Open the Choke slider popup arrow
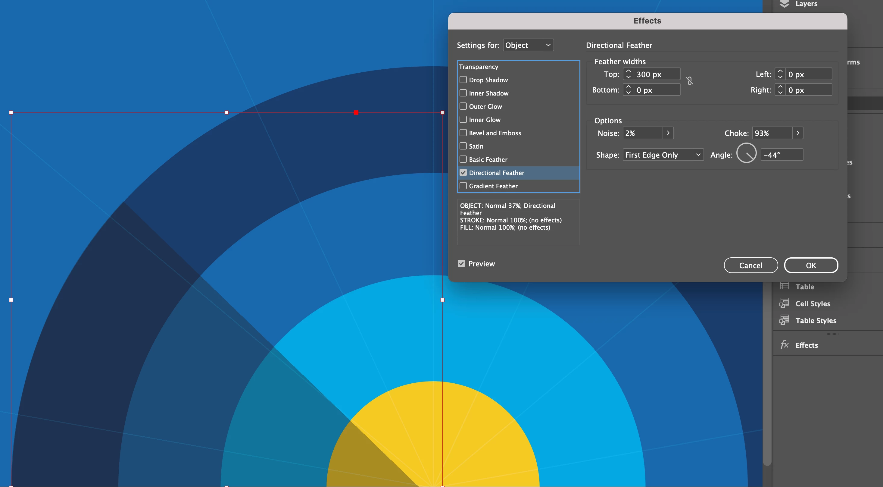Screen dimensions: 883x487 point(798,133)
